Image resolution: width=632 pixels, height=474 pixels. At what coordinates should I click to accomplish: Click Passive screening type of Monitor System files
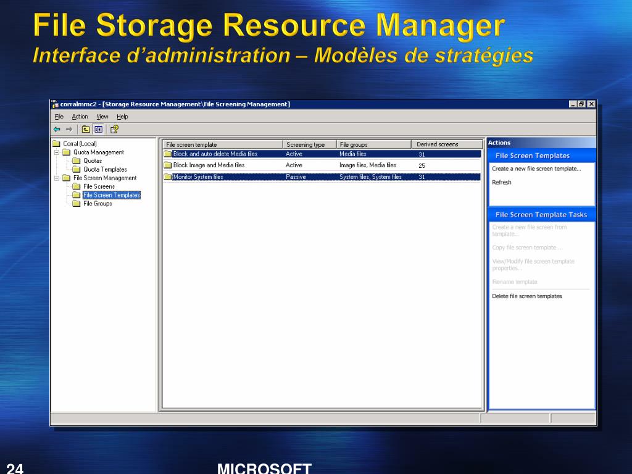click(x=296, y=177)
